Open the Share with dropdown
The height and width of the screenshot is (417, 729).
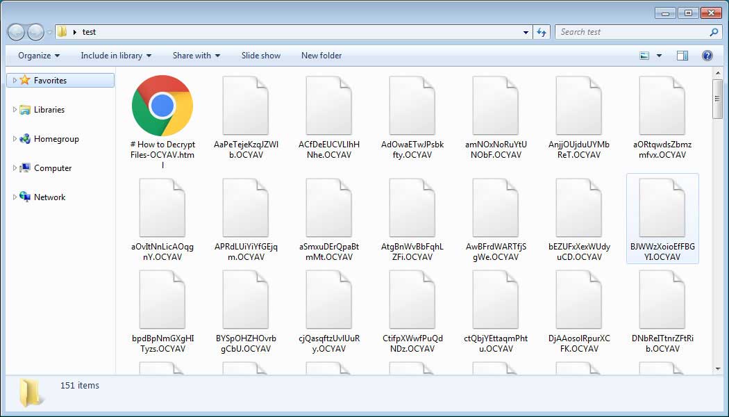pos(196,56)
